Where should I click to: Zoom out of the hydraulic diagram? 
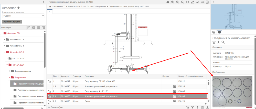(x=177, y=2)
